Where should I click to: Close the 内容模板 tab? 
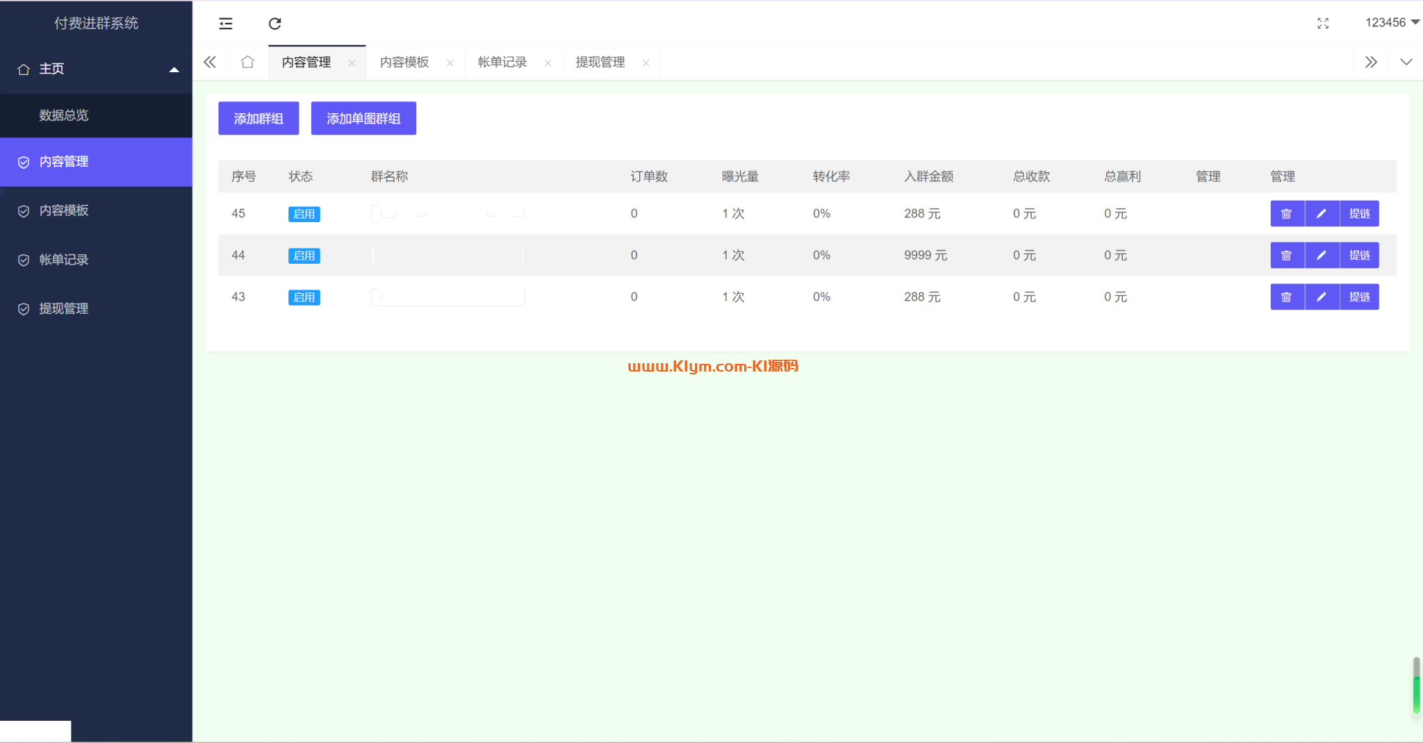450,63
